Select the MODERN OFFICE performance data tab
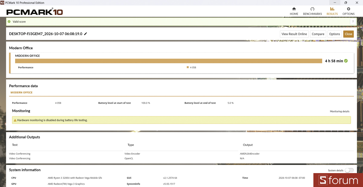 [21, 92]
